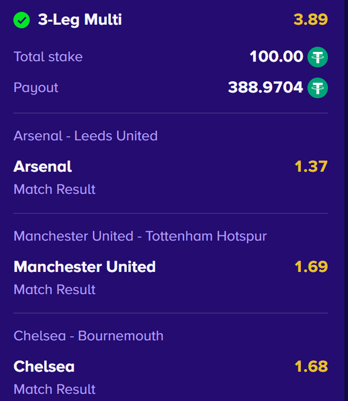
Task: Click Match Result label under Manchester United
Action: (x=54, y=290)
